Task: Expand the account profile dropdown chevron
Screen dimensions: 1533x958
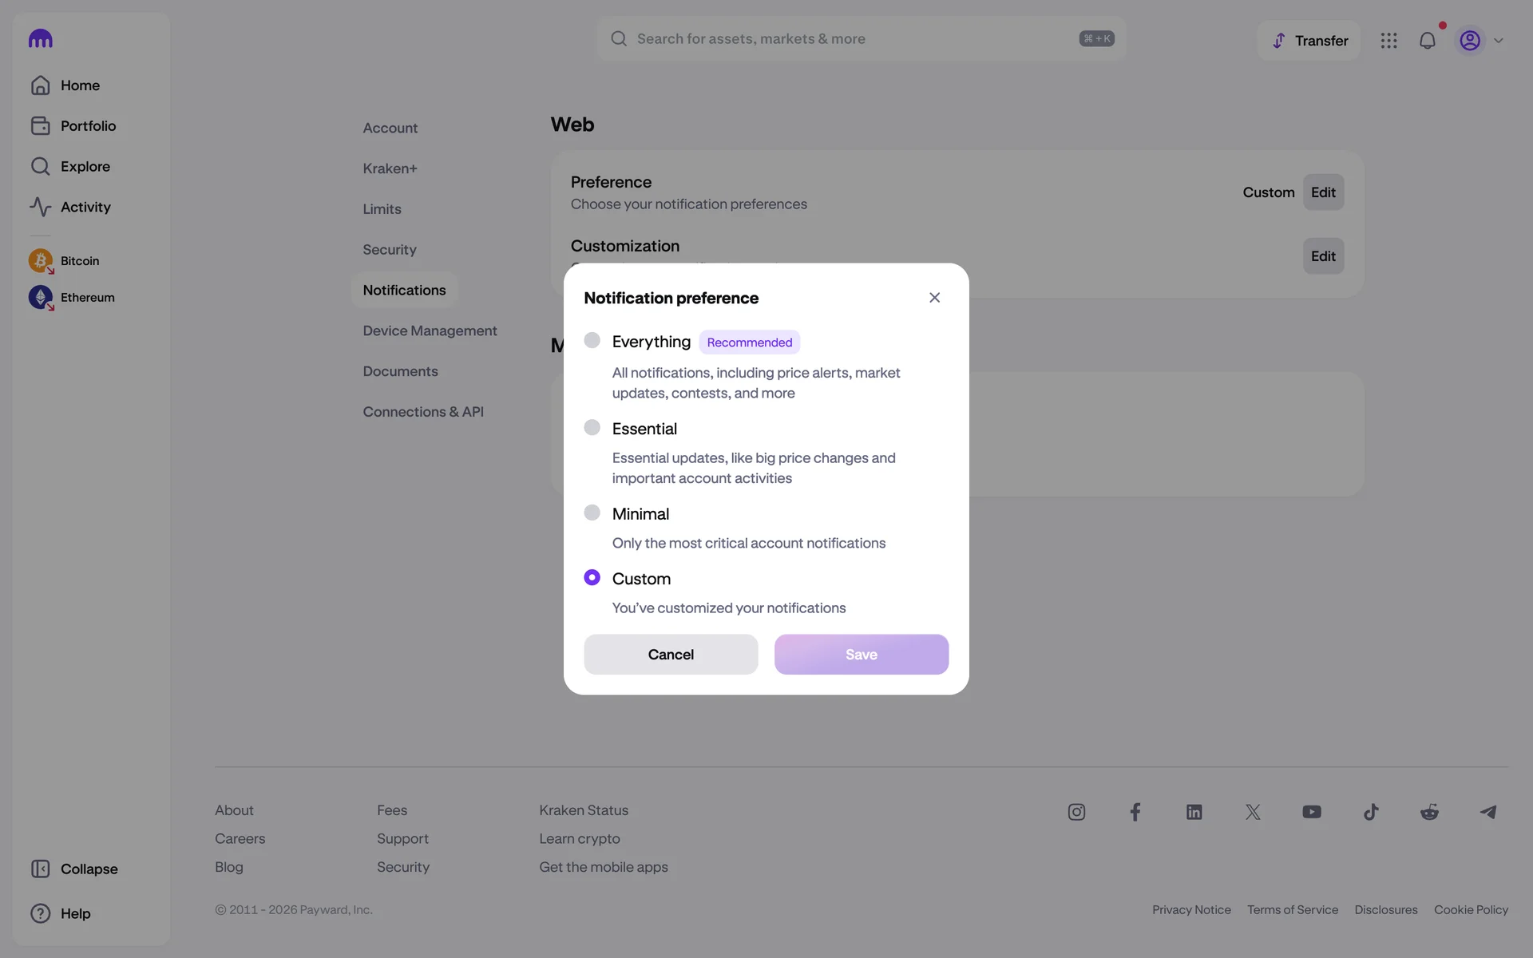Action: [1499, 41]
